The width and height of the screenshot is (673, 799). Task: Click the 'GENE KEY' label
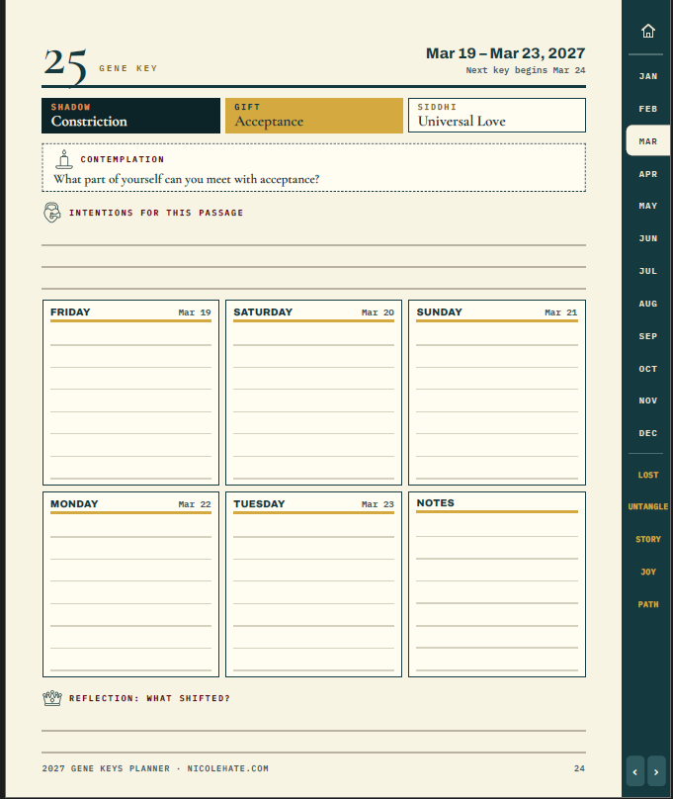pos(128,68)
